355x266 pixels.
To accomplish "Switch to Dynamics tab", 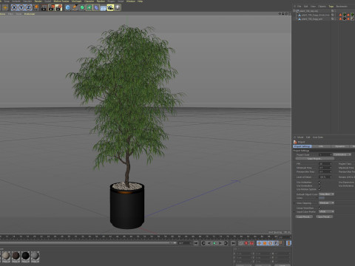I will click(340, 146).
